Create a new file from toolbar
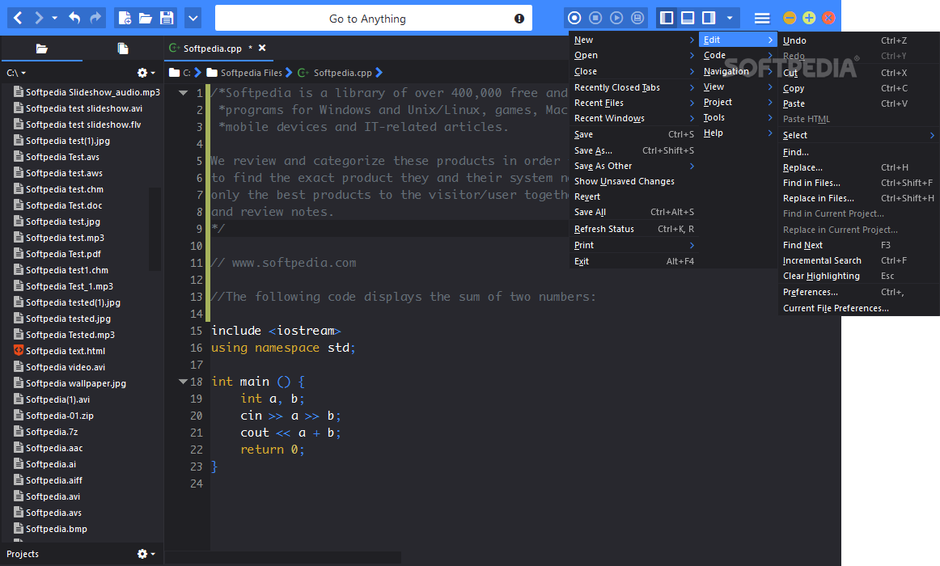The height and width of the screenshot is (566, 940). pyautogui.click(x=125, y=18)
